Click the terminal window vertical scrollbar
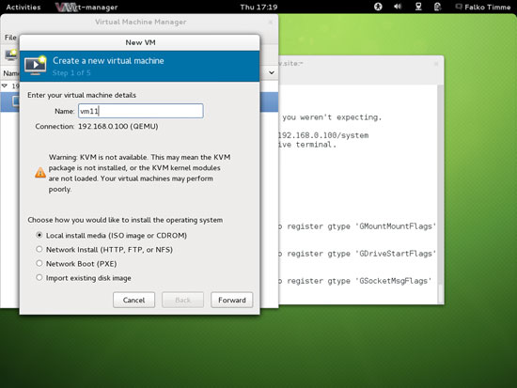Screen dimensions: 517x388 point(440,194)
